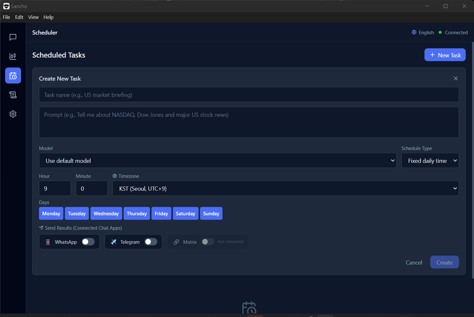Open the Schedule Type dropdown
474x317 pixels.
pos(430,161)
